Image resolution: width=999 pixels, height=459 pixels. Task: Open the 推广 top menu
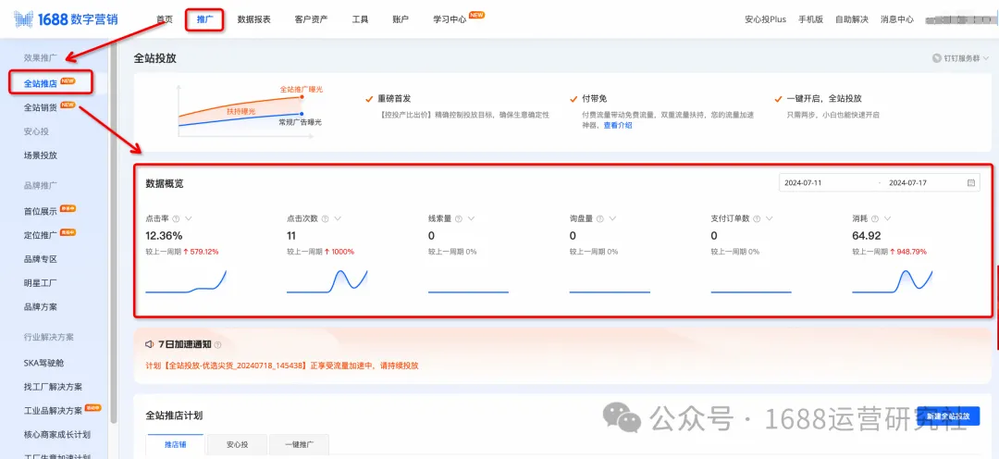pos(204,19)
